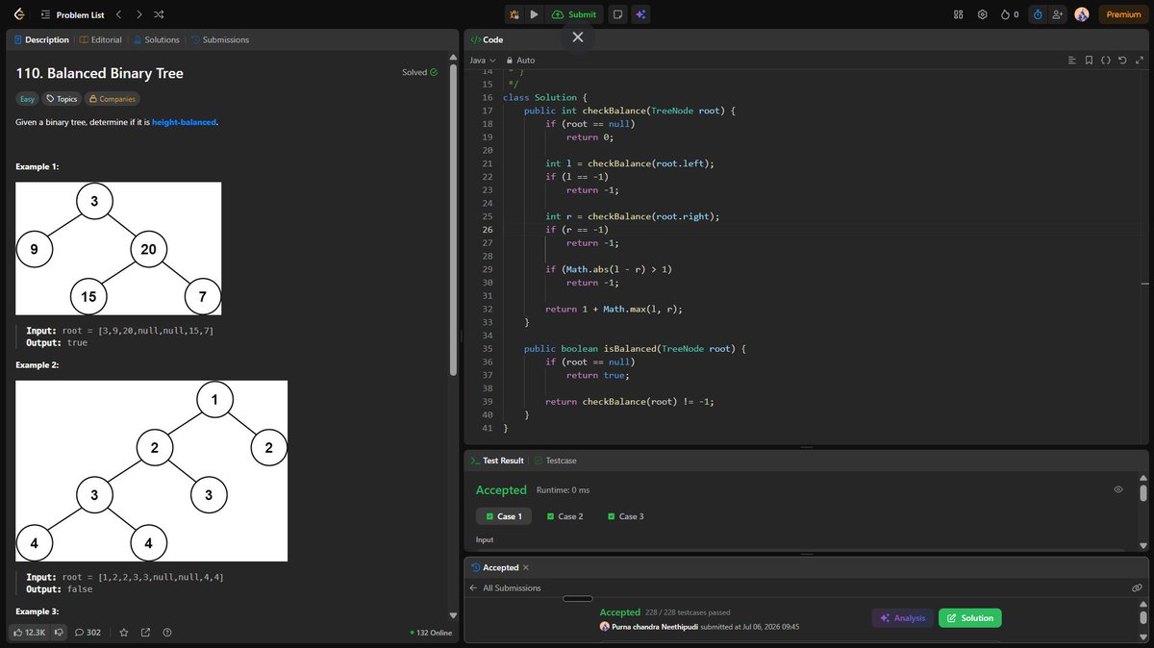Switch to the Description tab

click(41, 39)
